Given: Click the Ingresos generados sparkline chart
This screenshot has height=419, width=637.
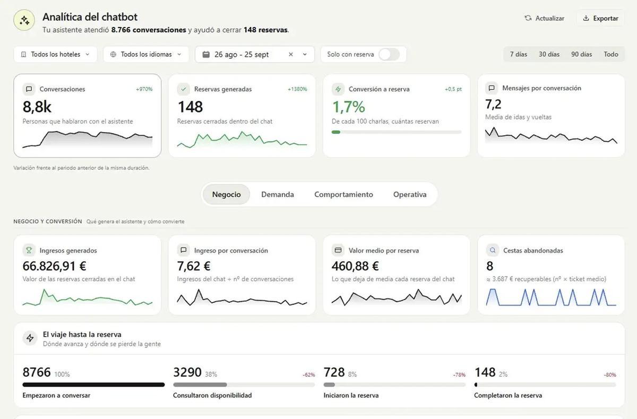Looking at the screenshot, I should pyautogui.click(x=88, y=298).
